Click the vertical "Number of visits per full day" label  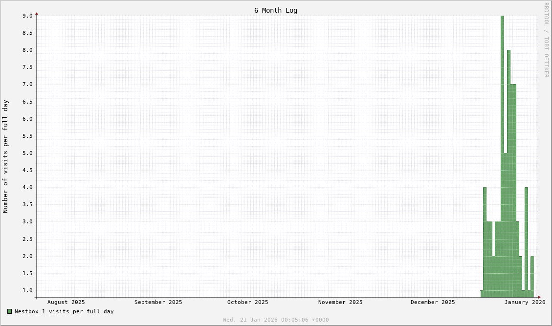[x=6, y=156]
